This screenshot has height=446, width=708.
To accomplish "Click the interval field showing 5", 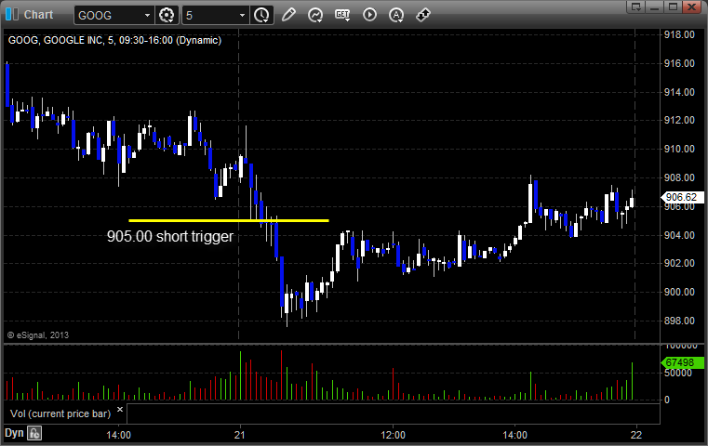I will pyautogui.click(x=210, y=16).
